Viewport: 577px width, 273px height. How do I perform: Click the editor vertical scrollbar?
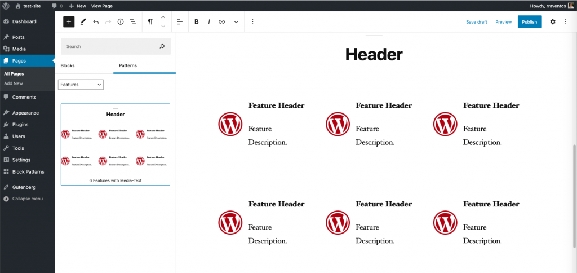pos(574,196)
